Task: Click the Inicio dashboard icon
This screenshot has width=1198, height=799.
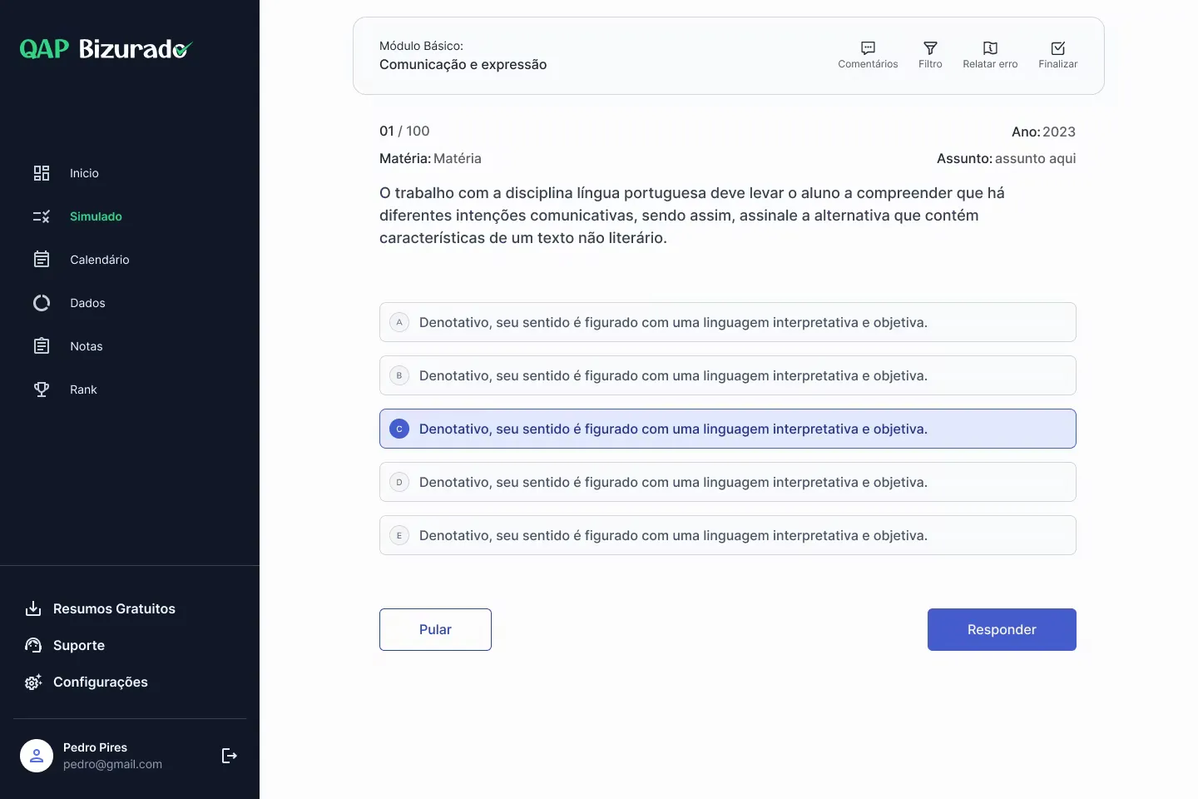Action: pos(42,173)
